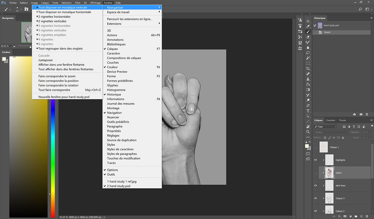This screenshot has height=219, width=374.
Task: Click the Zoom magnifier tool
Action: click(308, 132)
